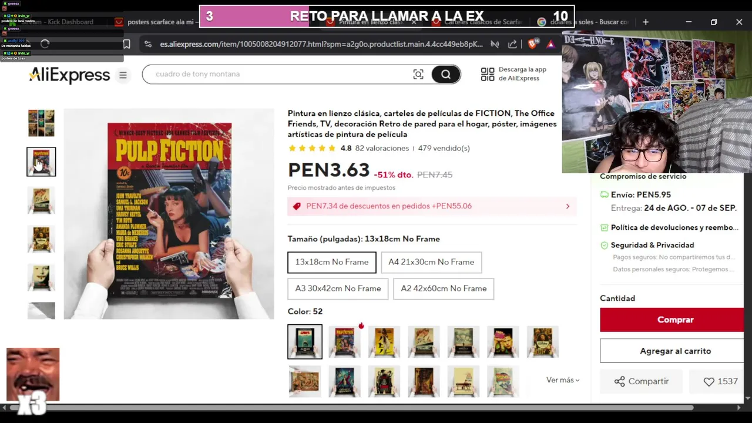This screenshot has height=423, width=752.
Task: Click the Compartir share button
Action: (641, 381)
